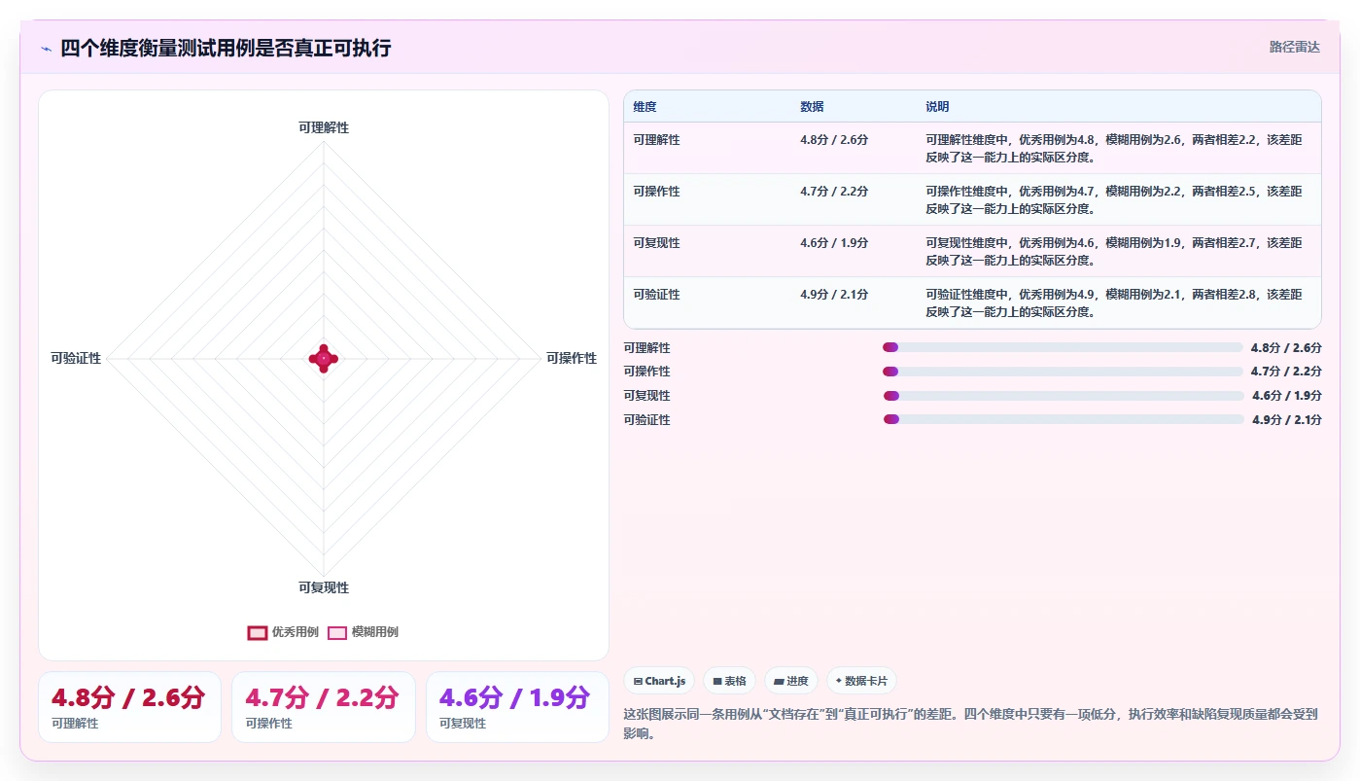Click the lightning icon beside the title
Viewport: 1360px width, 781px height.
[47, 49]
